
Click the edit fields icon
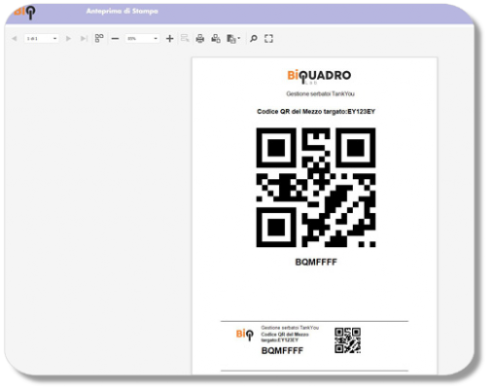pyautogui.click(x=185, y=38)
